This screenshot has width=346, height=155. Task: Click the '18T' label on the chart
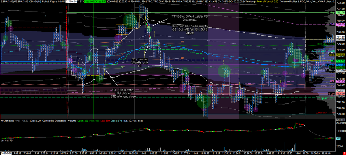[123, 67]
